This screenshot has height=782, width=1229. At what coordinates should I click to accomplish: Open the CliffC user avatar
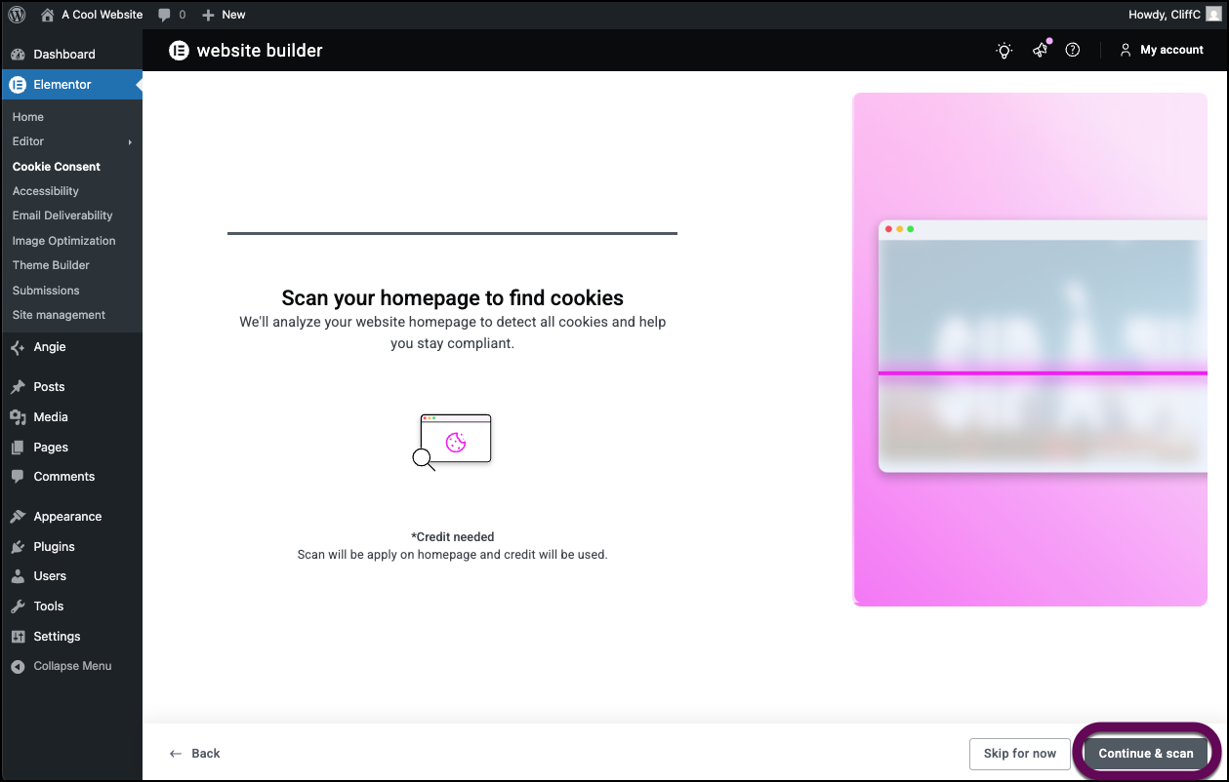click(x=1213, y=15)
